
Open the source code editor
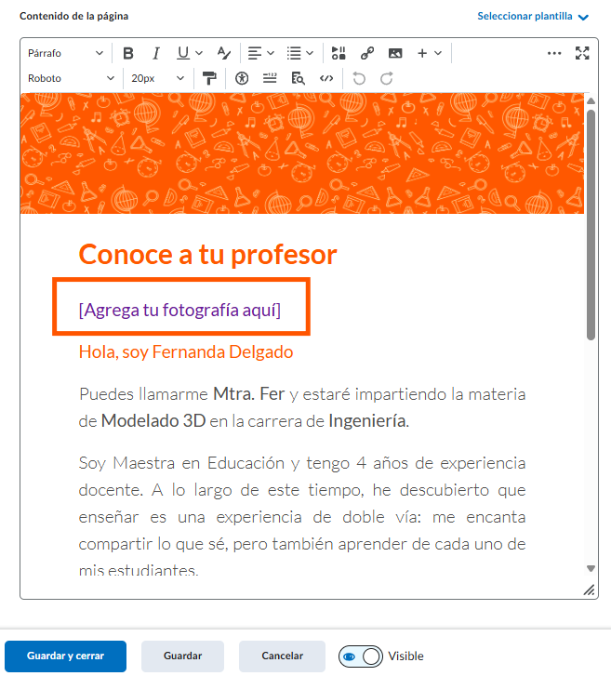click(x=325, y=78)
